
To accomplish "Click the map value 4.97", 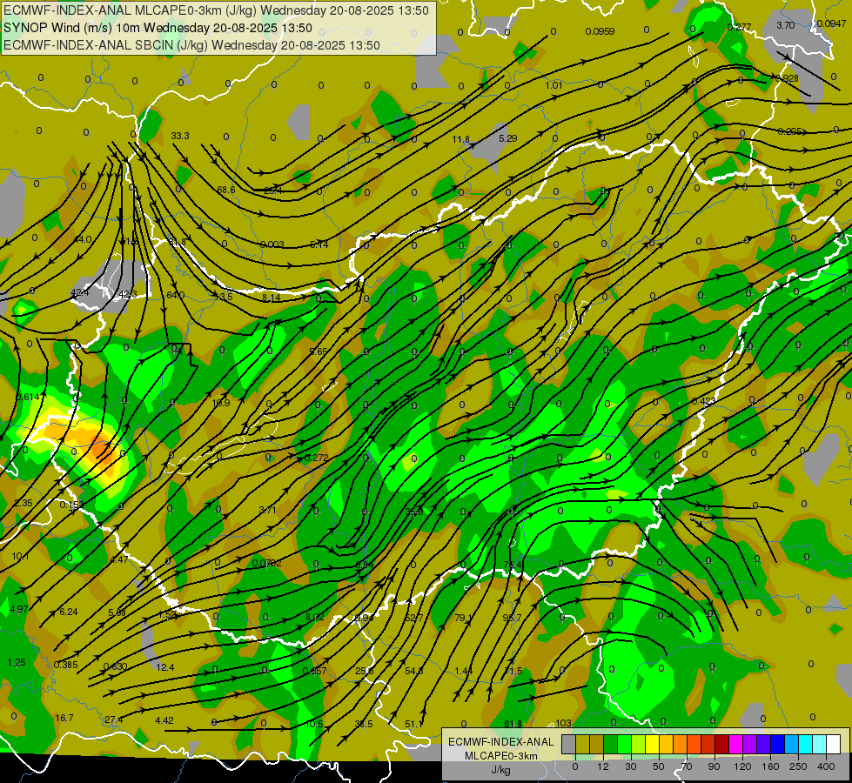I will (19, 609).
